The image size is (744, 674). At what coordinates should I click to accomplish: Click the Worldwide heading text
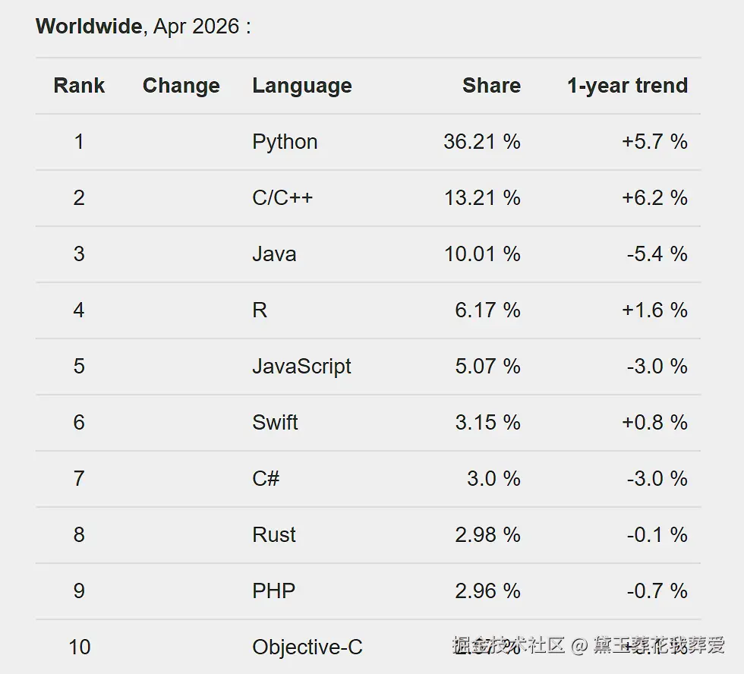pos(90,26)
